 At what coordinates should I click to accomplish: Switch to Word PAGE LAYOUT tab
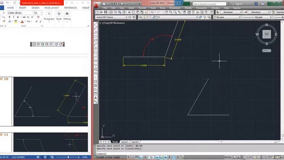click(x=51, y=8)
